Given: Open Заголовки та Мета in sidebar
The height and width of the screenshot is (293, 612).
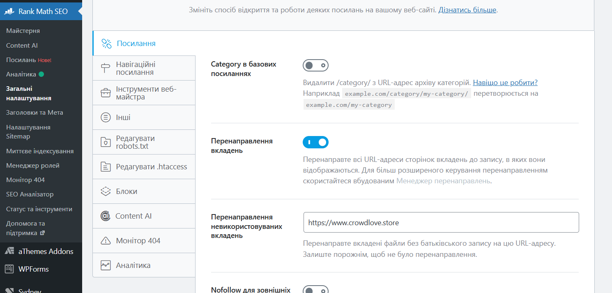Looking at the screenshot, I should 35,113.
